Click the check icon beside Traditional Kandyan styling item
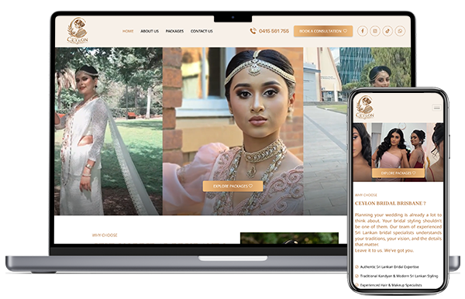This screenshot has height=299, width=465. click(x=356, y=277)
